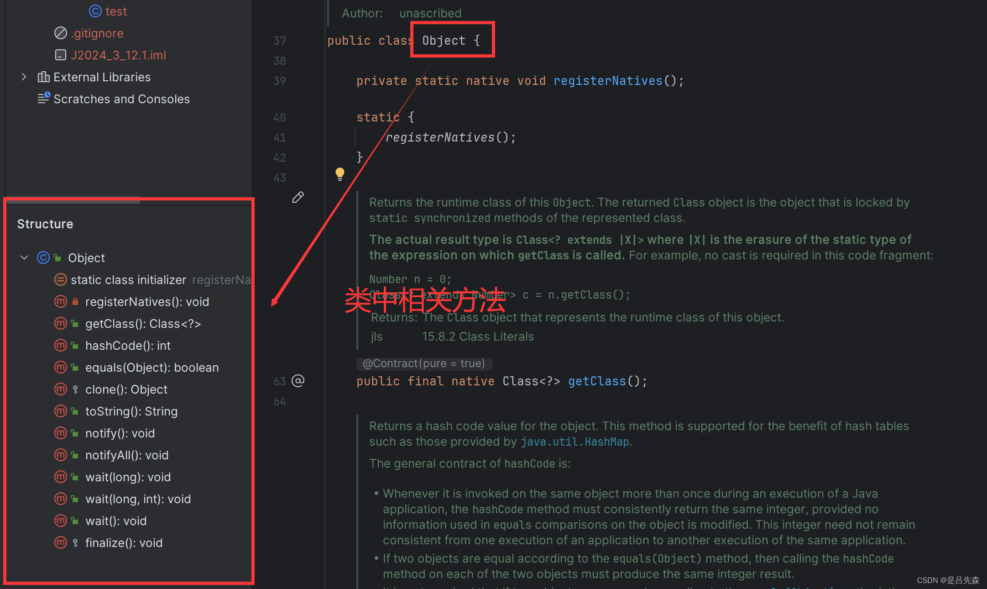
Task: Click the getClass method declaration name
Action: tap(596, 381)
